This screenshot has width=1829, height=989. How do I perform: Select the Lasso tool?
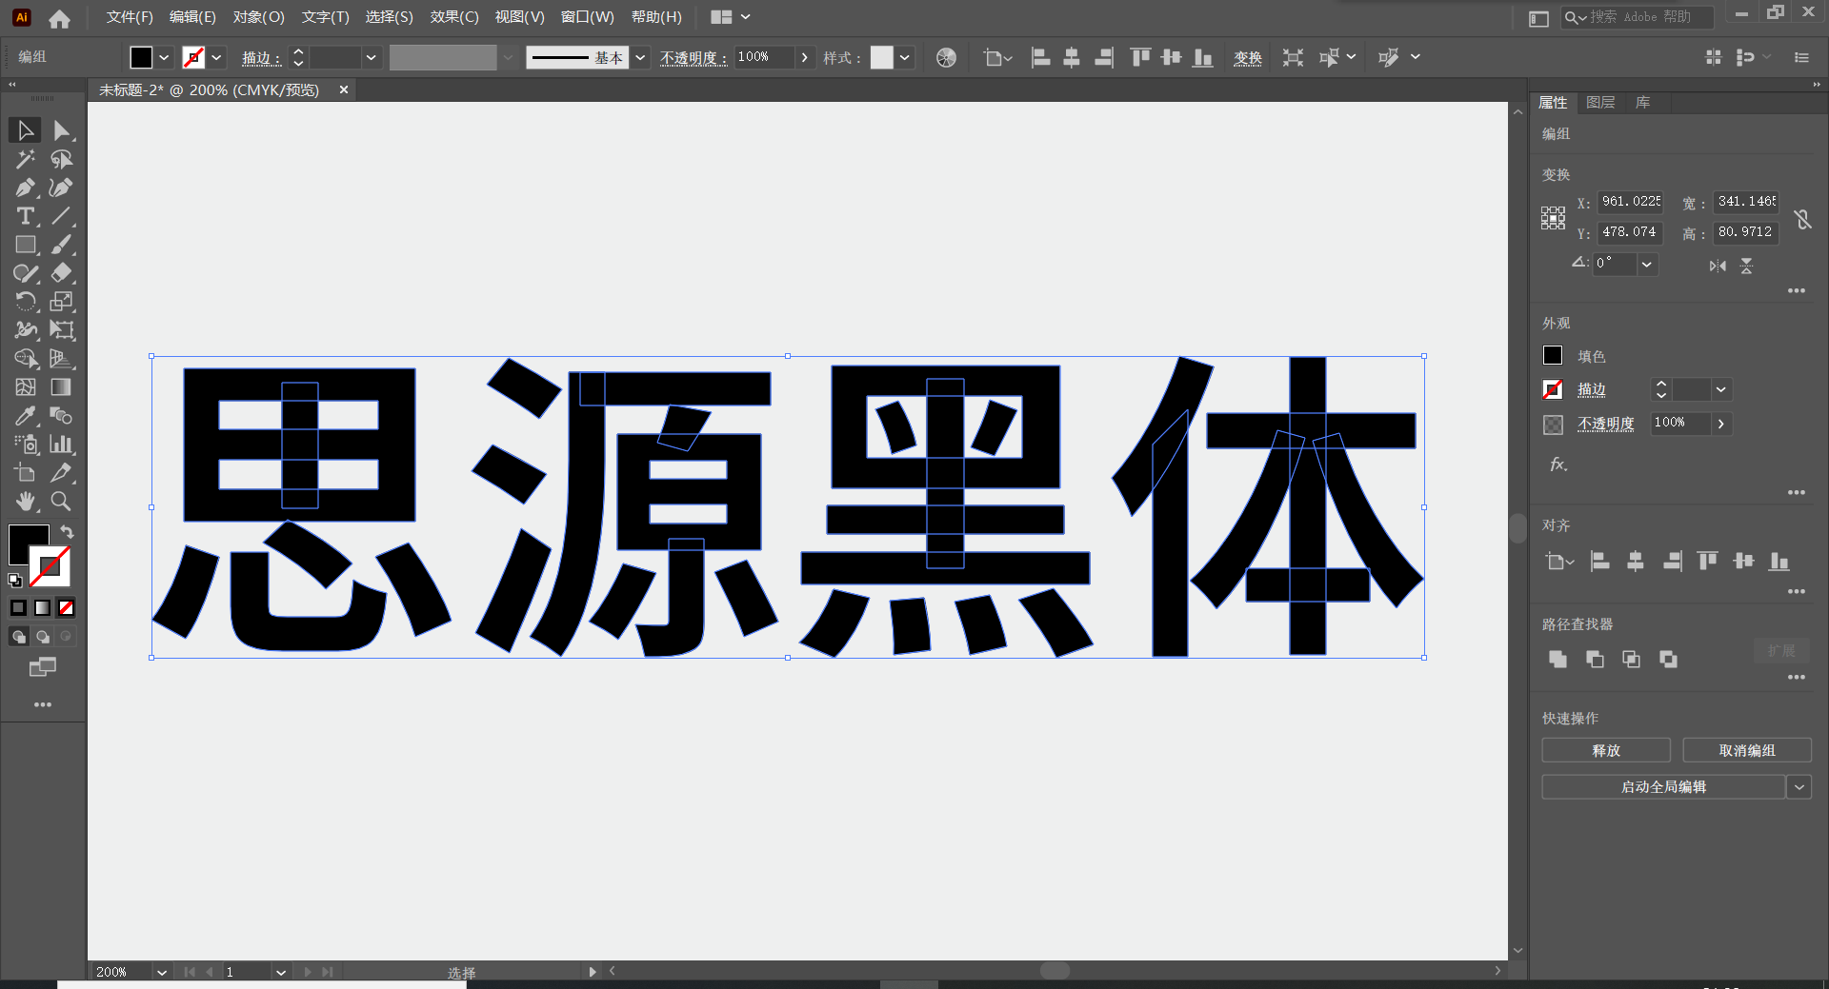(61, 159)
